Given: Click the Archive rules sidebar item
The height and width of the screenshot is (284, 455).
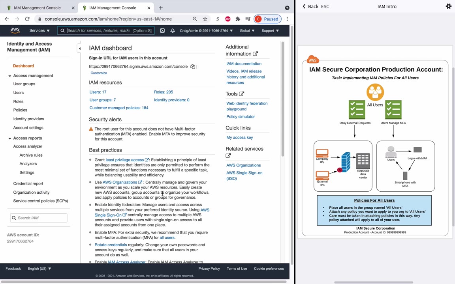Looking at the screenshot, I should tap(31, 155).
